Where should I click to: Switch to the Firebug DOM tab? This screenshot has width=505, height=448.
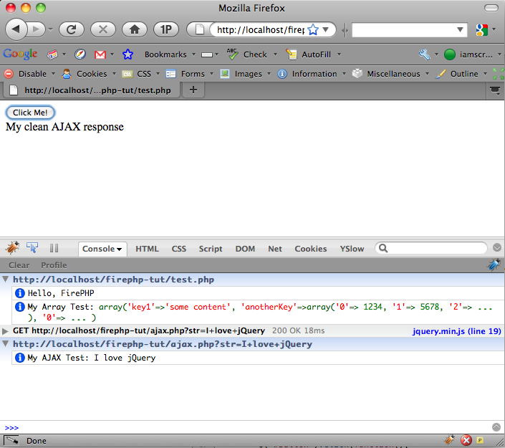point(245,249)
